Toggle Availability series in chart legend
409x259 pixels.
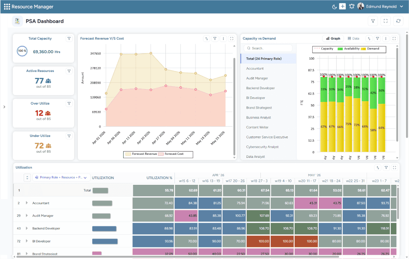[349, 49]
